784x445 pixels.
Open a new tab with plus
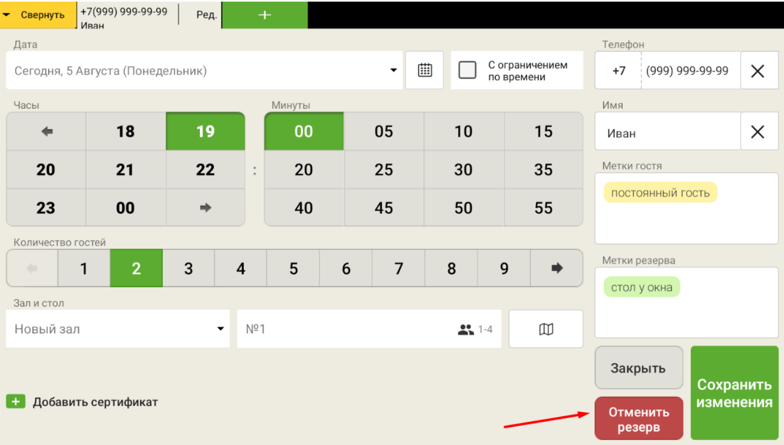(264, 15)
